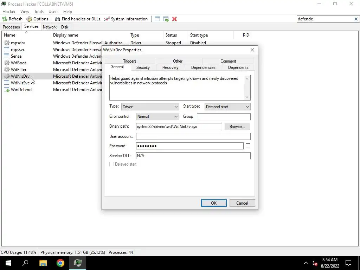This screenshot has height=270, width=360.
Task: Open the Type dropdown showing Driver
Action: pos(150,107)
